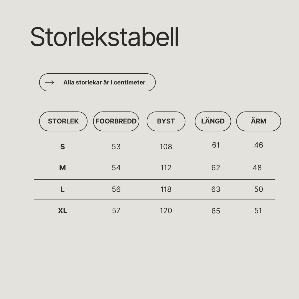Select the size XL row label

point(63,211)
